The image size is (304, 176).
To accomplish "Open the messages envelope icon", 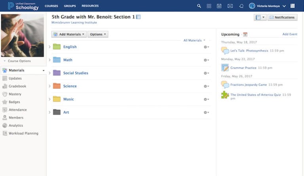I will (230, 6).
